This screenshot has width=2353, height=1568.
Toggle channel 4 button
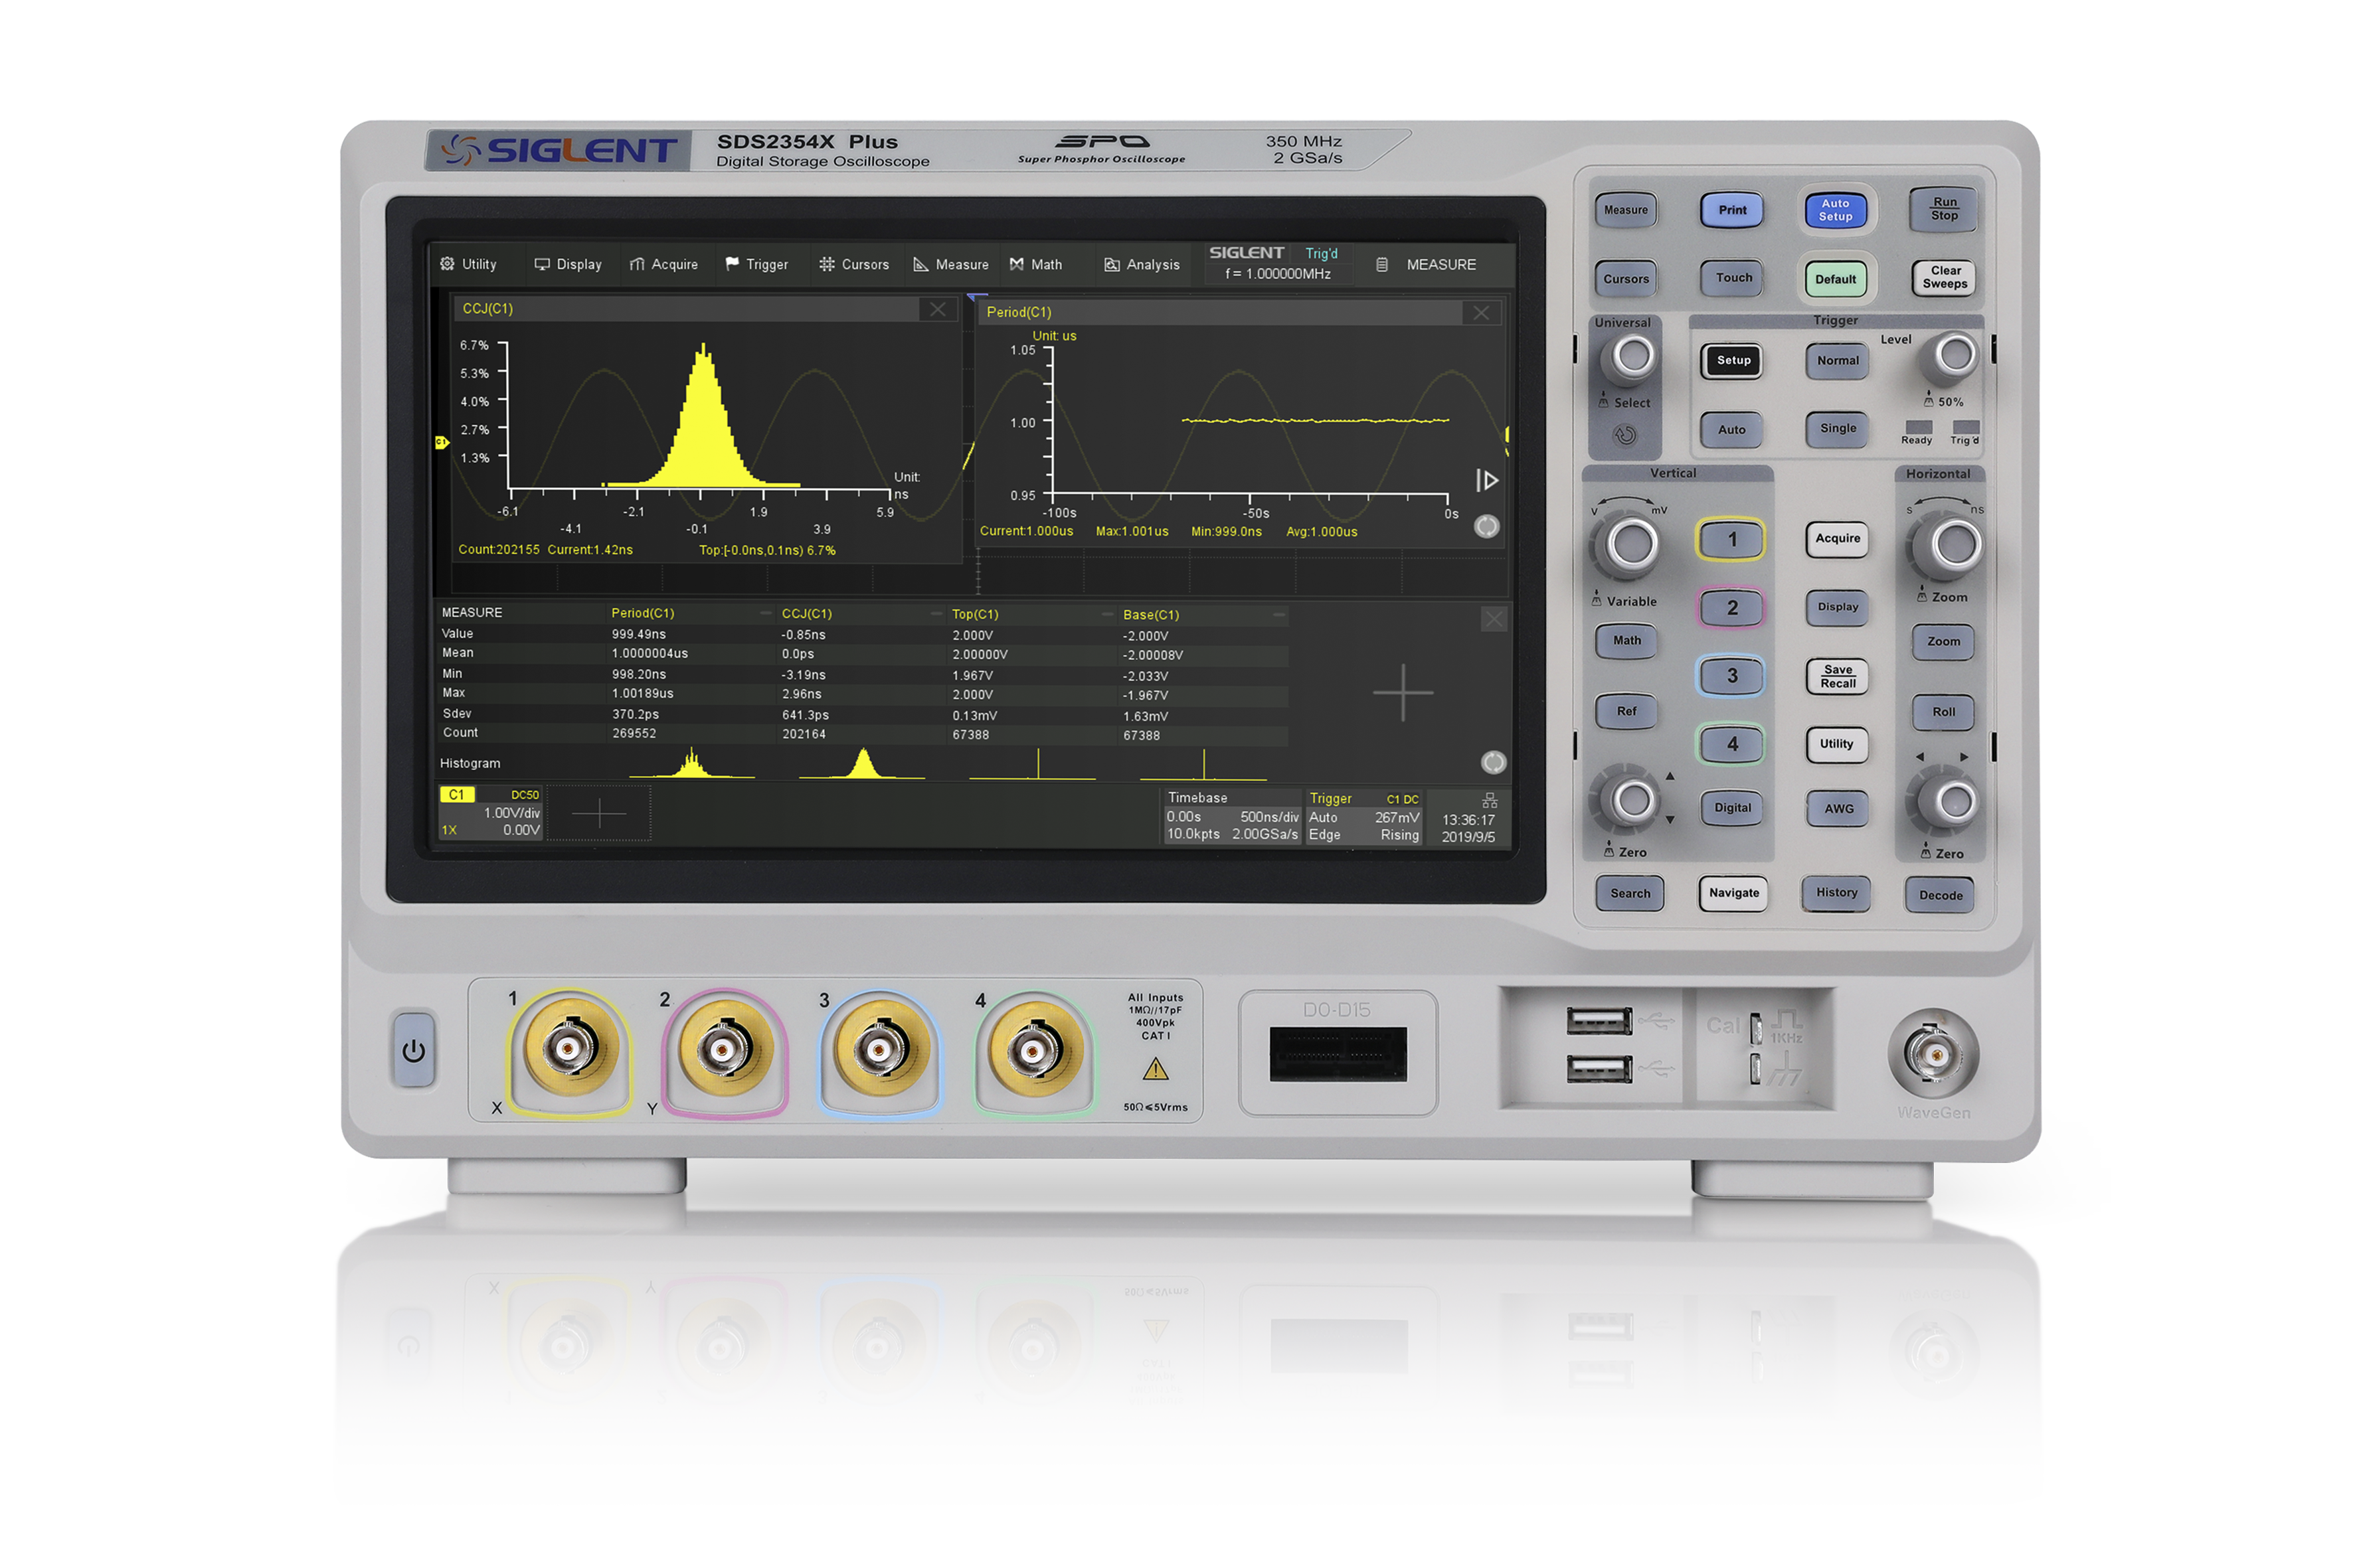click(x=1731, y=744)
